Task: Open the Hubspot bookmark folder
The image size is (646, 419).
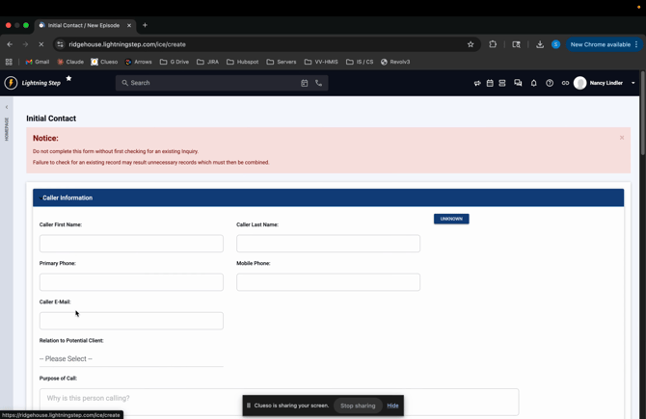Action: [243, 62]
